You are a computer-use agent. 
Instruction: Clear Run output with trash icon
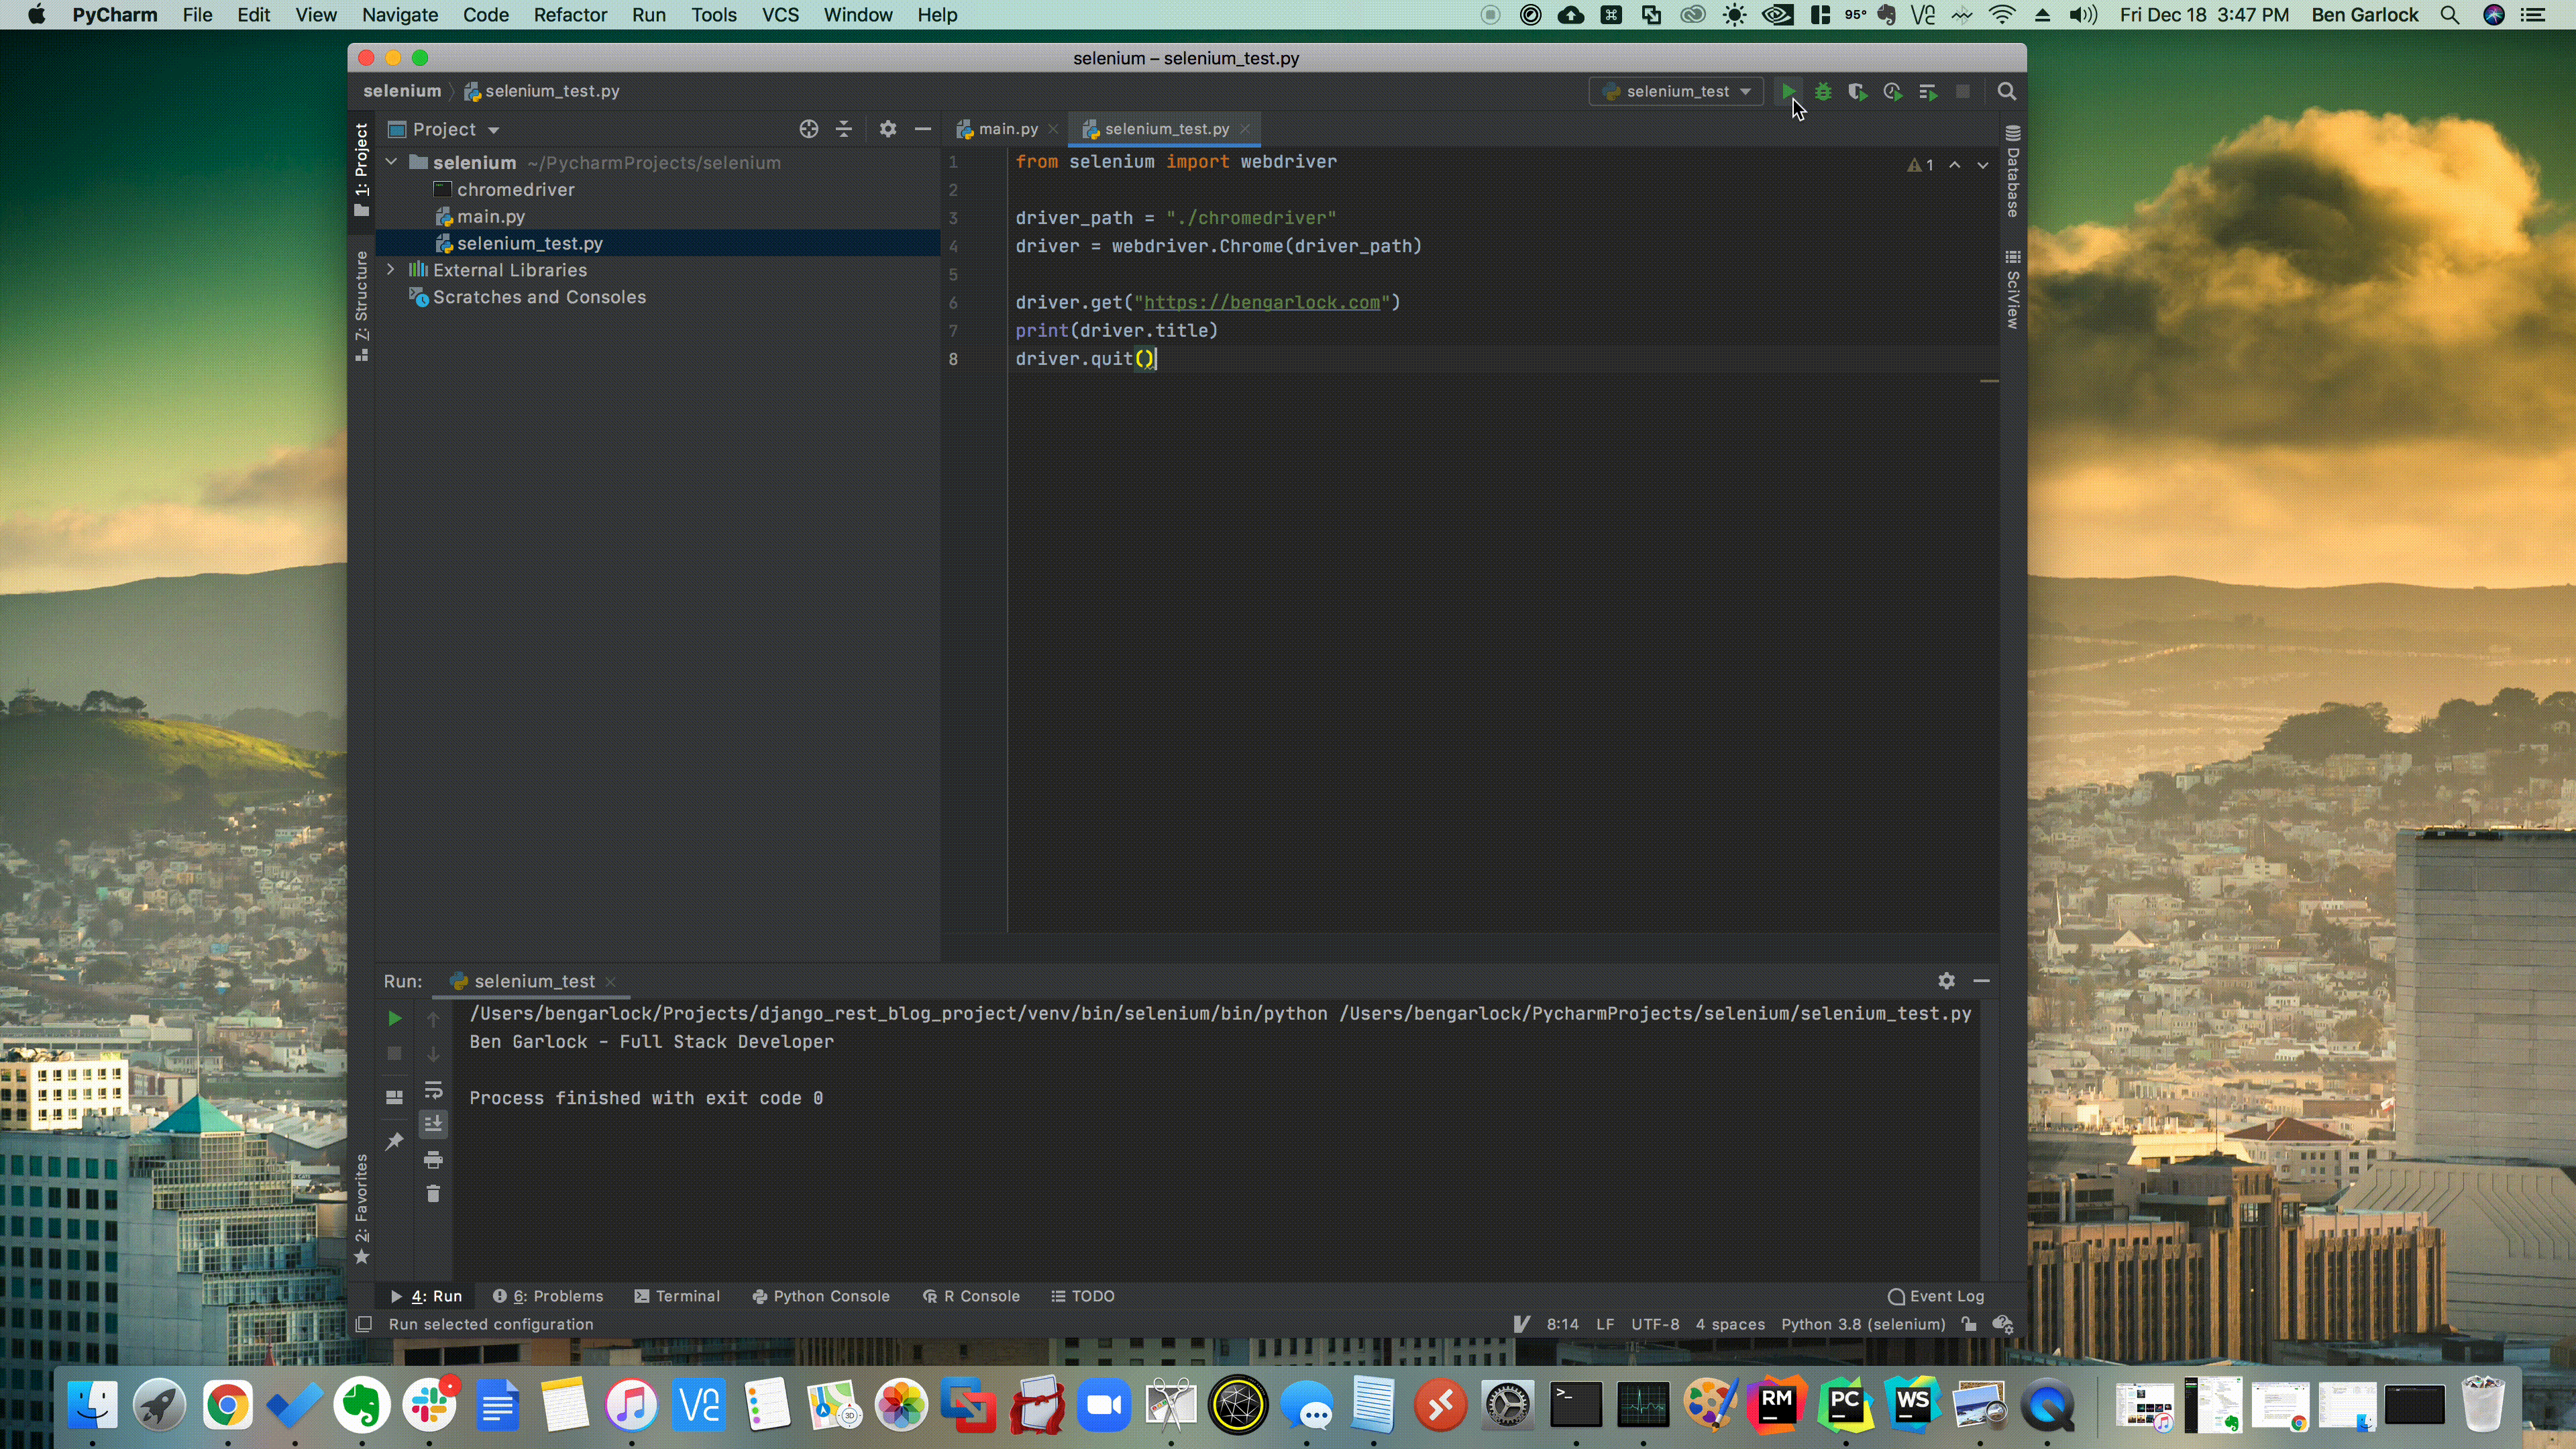pos(433,1194)
